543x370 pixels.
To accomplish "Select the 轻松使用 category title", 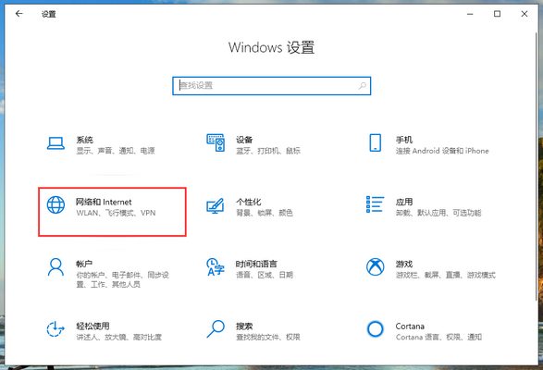I will pyautogui.click(x=93, y=326).
